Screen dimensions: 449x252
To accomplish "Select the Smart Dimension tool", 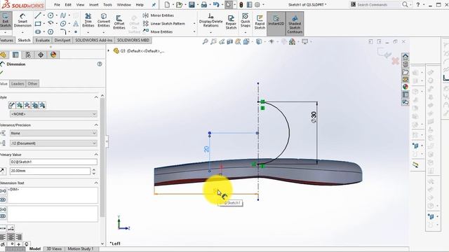I will pos(22,20).
